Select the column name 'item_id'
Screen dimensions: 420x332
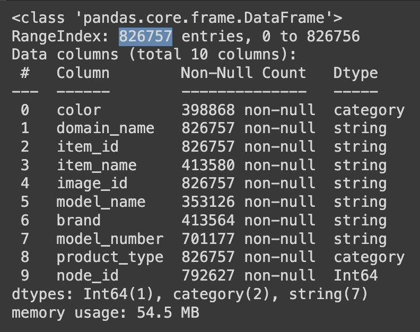click(x=87, y=146)
